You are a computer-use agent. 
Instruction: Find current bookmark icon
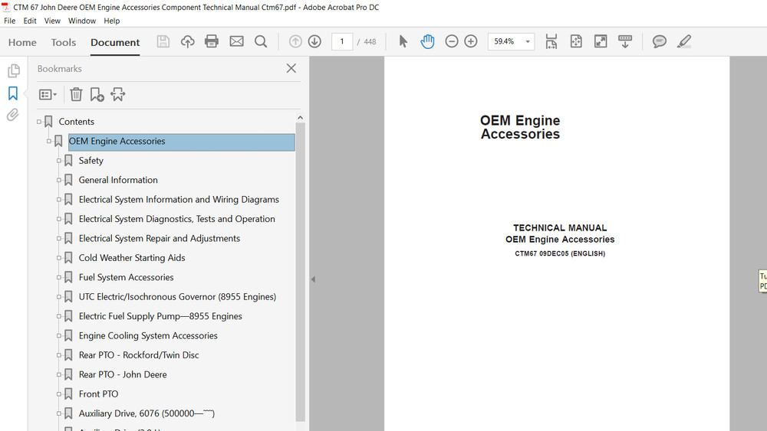pos(118,94)
